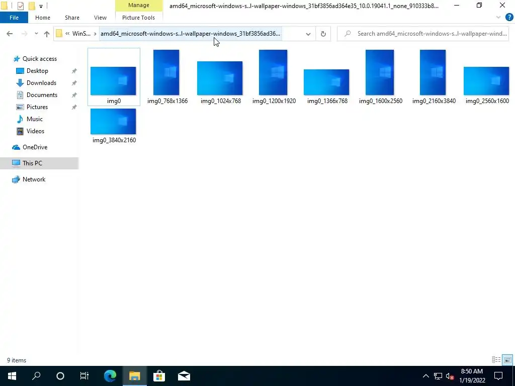Click the muted volume tray icon

450,376
